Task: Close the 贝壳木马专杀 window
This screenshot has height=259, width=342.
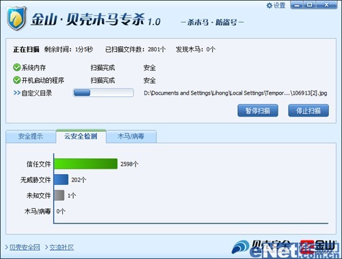Action: pos(326,5)
